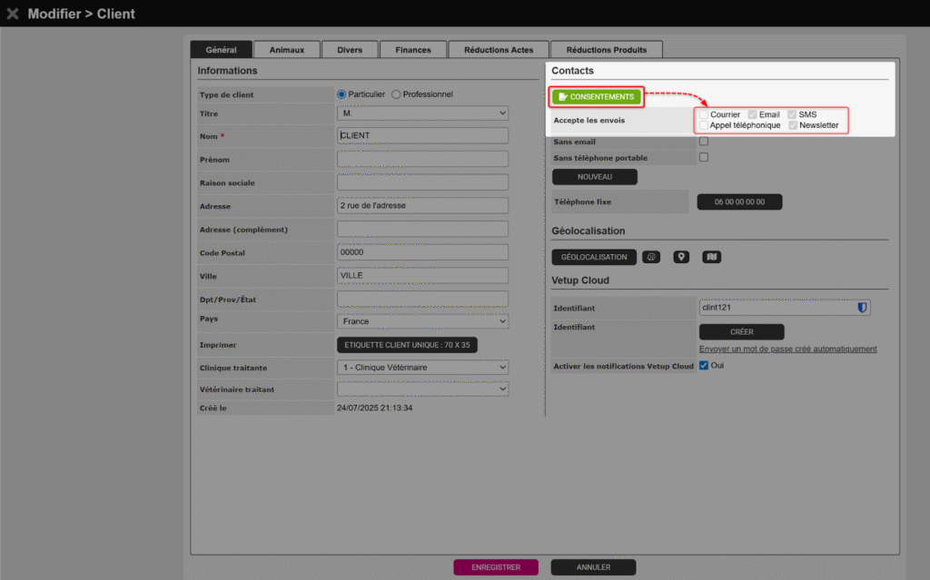Open the Pays dropdown showing France
930x580 pixels.
tap(422, 321)
